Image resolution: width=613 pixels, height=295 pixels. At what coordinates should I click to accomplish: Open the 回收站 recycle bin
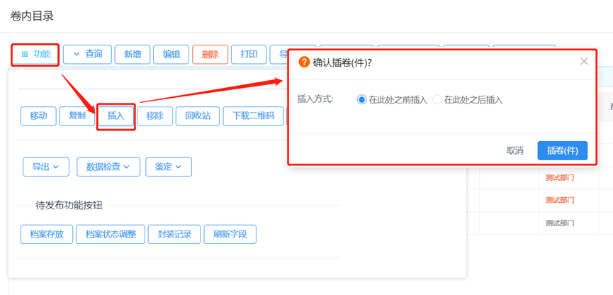(198, 116)
